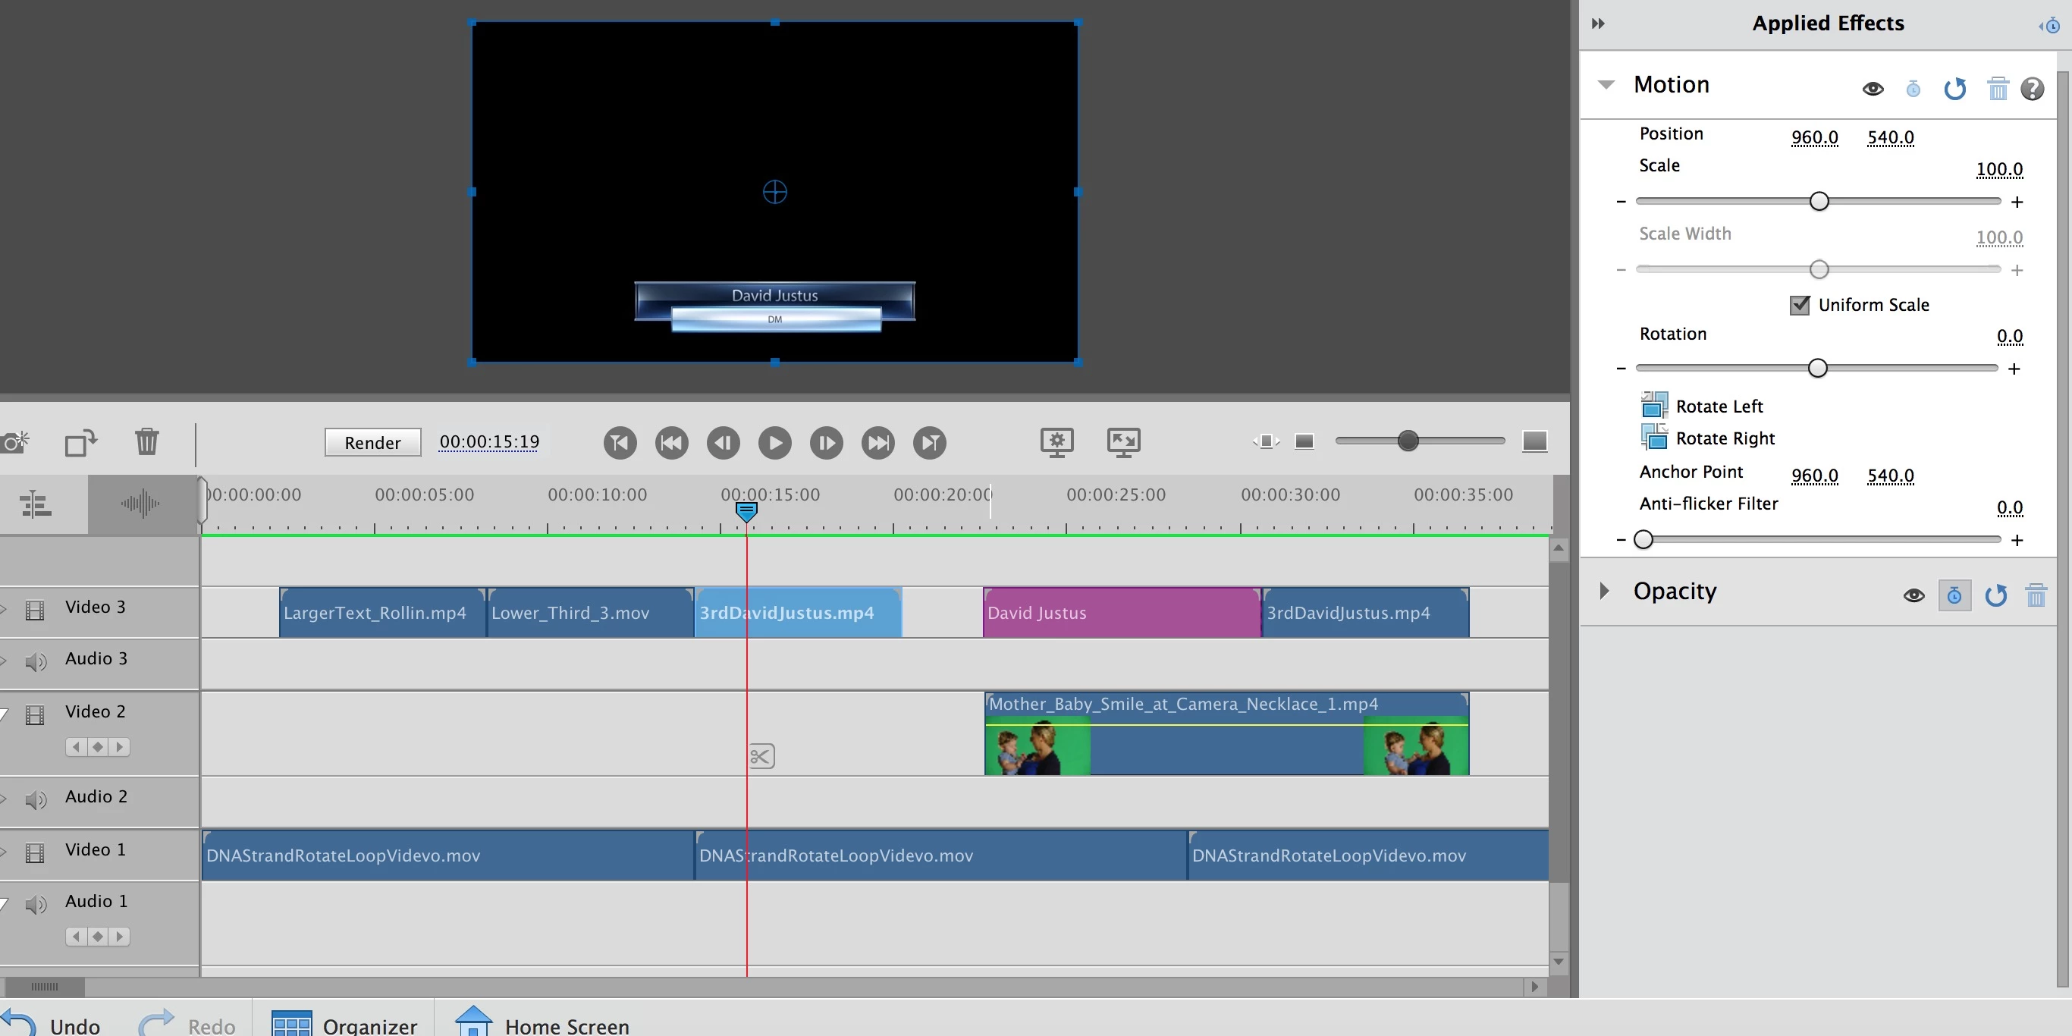This screenshot has width=2072, height=1036.
Task: Toggle Motion effect eye visibility
Action: point(1873,89)
